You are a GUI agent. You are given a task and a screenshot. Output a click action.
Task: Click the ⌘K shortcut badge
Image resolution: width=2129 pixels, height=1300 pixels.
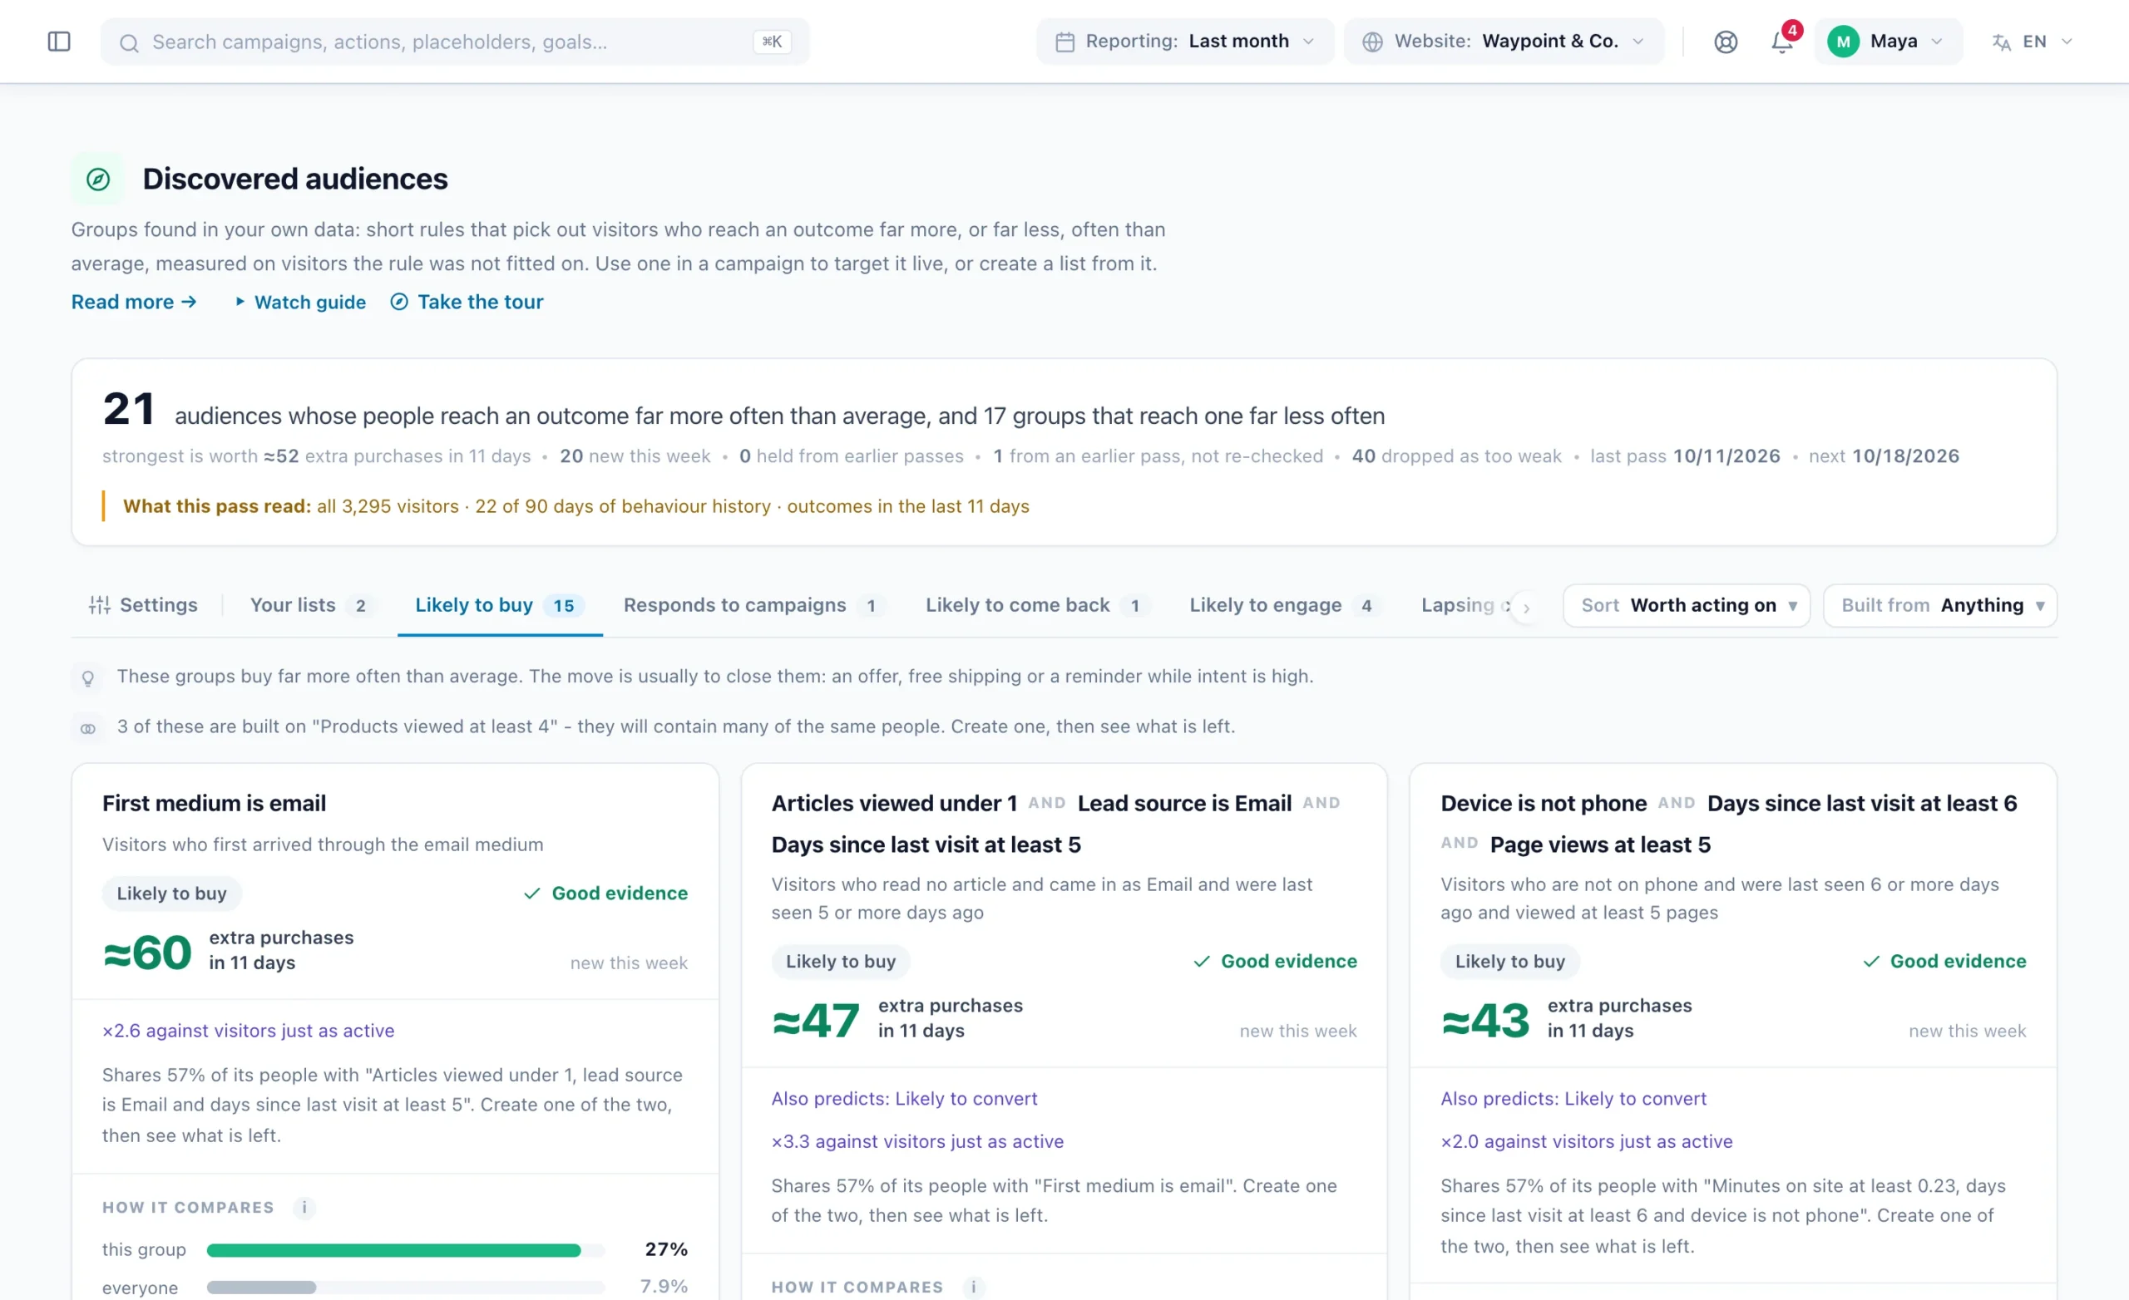click(772, 42)
